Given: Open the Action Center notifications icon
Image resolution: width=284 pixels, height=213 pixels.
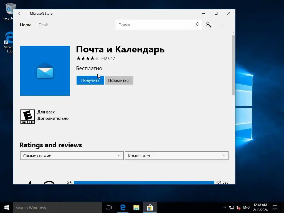Looking at the screenshot, I should pyautogui.click(x=275, y=207).
